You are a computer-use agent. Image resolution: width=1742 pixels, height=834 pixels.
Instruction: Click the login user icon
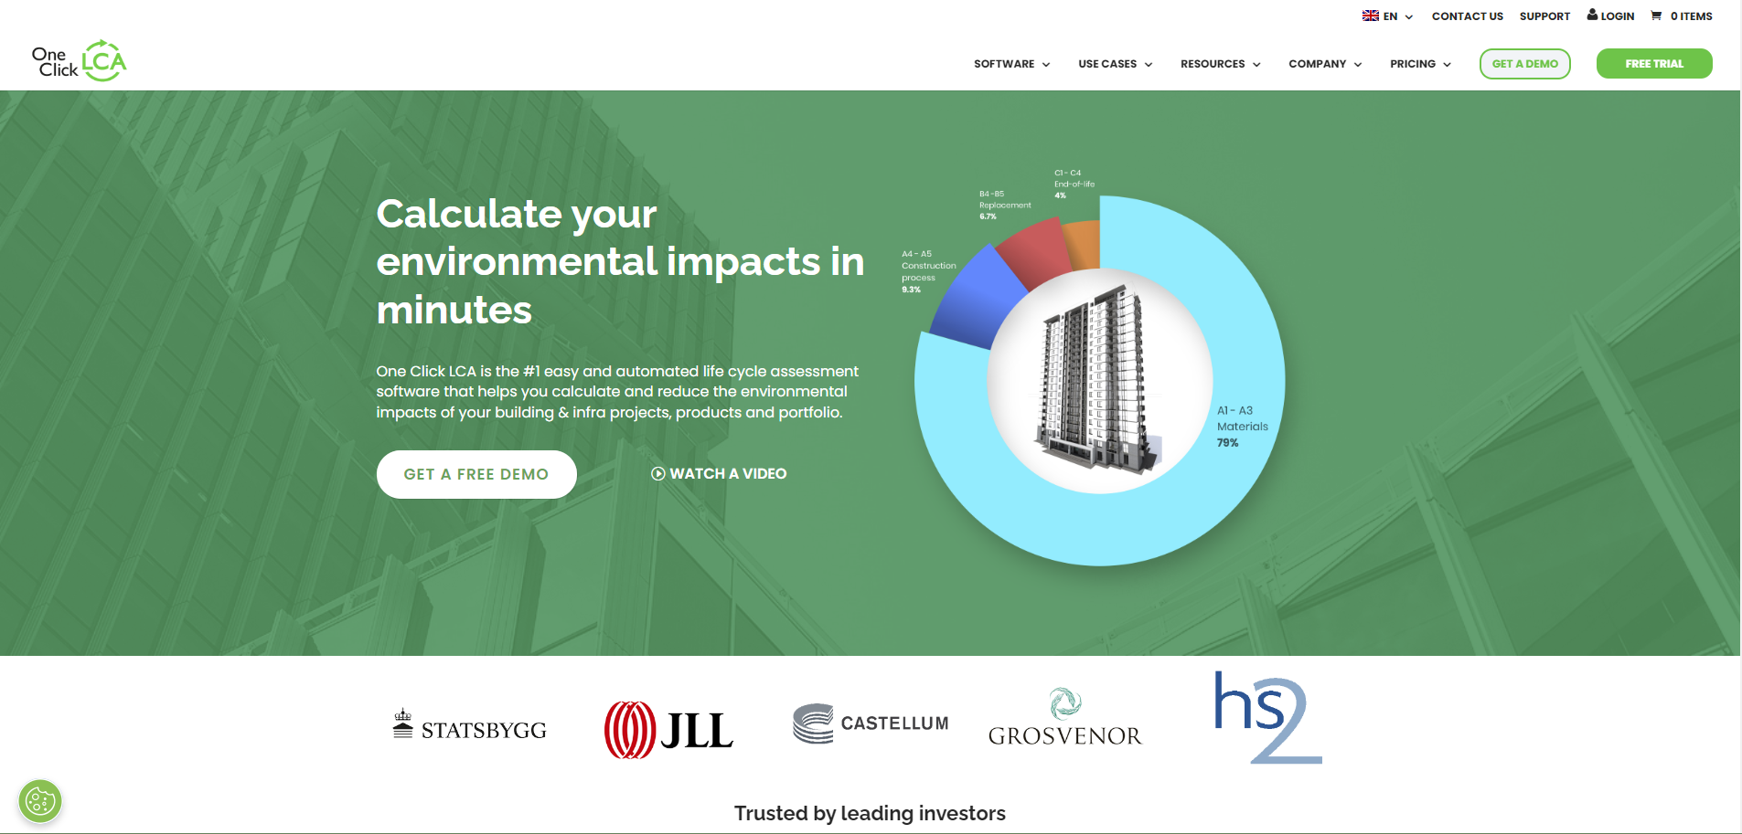pyautogui.click(x=1592, y=15)
